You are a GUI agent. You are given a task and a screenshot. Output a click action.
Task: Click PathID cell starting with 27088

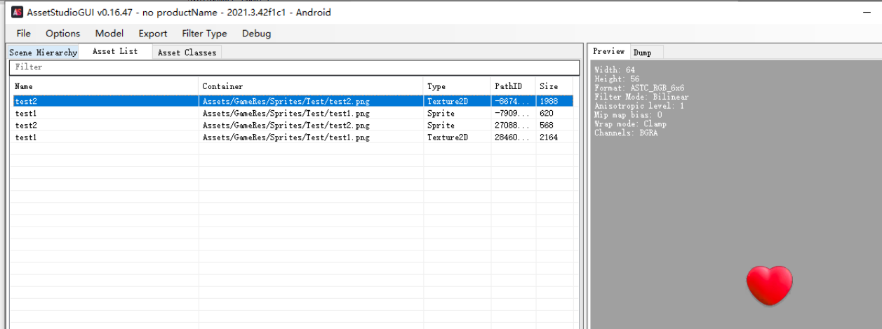coord(513,126)
